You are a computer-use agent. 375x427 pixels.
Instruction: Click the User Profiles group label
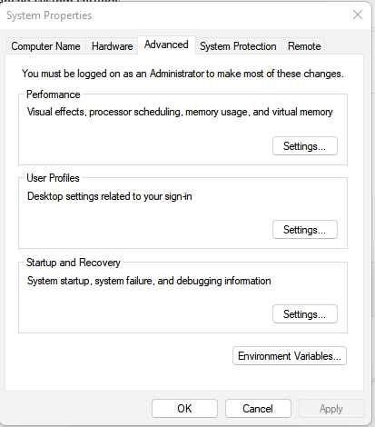[53, 178]
